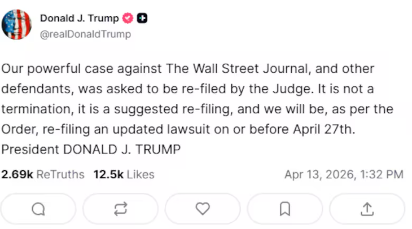Screen dimensions: 412x229
Task: Open the Donald J. Trump display name
Action: (79, 18)
